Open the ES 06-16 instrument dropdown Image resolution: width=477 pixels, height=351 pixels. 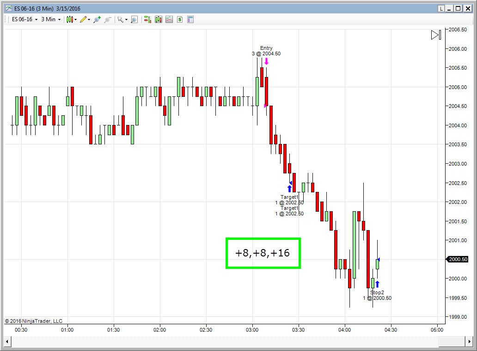(x=24, y=19)
